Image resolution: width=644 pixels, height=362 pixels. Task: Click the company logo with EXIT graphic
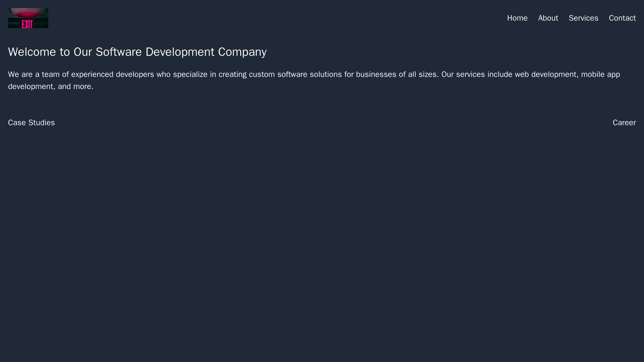(x=27, y=18)
